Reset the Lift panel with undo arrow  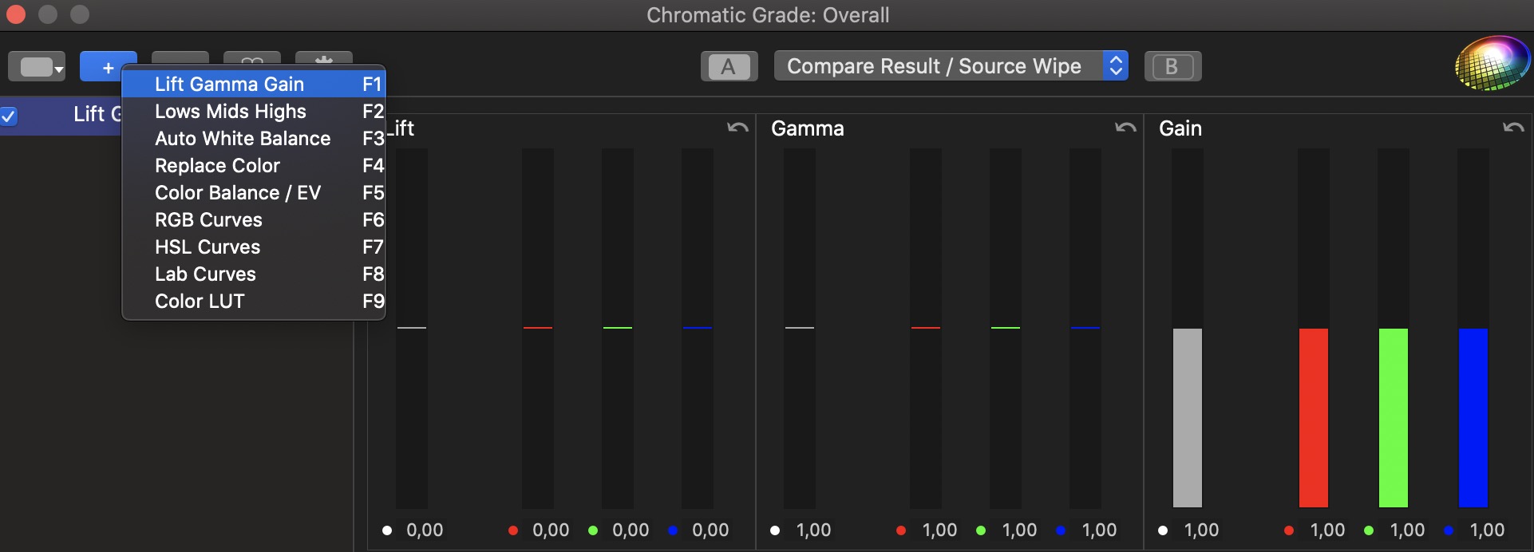[737, 128]
